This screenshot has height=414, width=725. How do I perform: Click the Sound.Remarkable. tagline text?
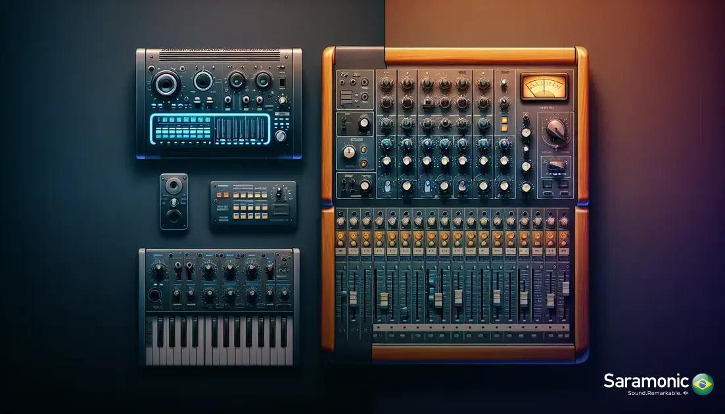pos(655,393)
